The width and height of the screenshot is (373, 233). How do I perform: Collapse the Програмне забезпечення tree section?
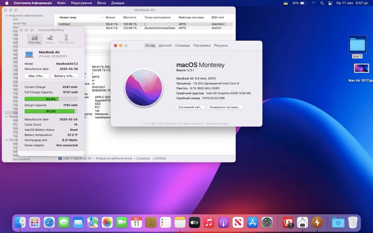[7, 140]
